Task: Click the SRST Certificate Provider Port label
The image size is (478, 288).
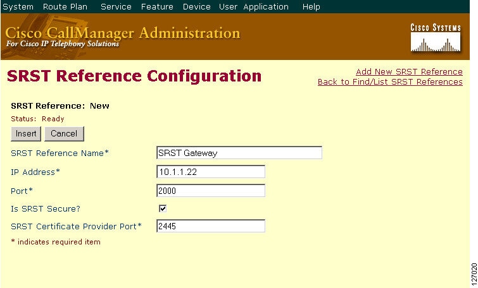Action: pos(76,227)
